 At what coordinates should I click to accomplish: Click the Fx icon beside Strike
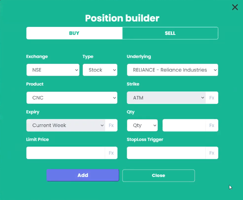coord(212,98)
